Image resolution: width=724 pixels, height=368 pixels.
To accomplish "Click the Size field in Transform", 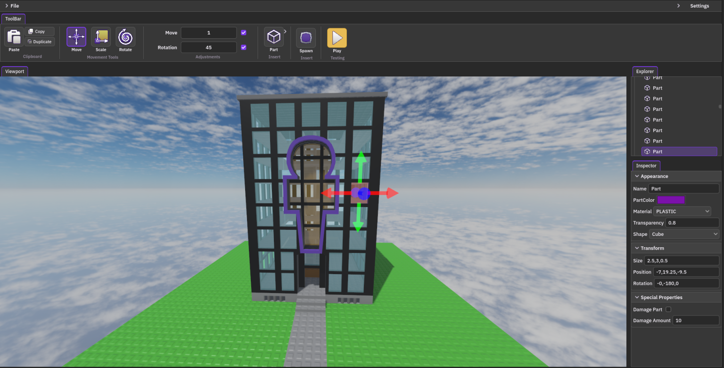I will (682, 260).
